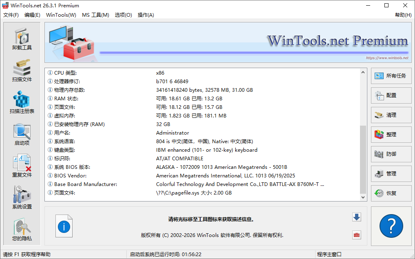Image resolution: width=415 pixels, height=259 pixels.
Task: Launch the 启动项 (Startup) manager icon
Action: [x=21, y=134]
